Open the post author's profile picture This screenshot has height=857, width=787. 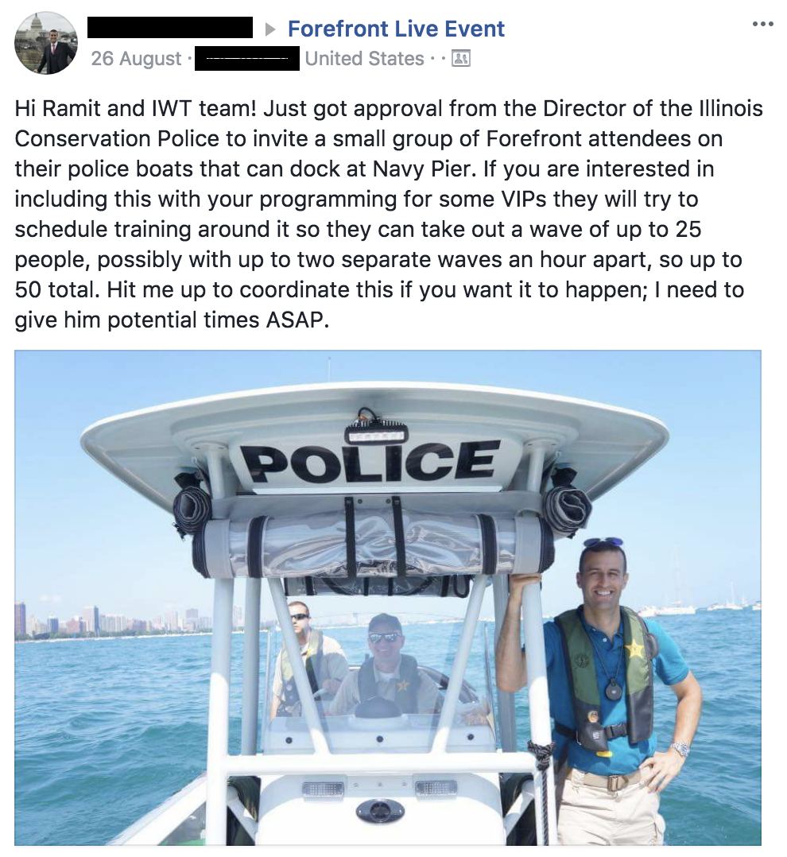(46, 43)
